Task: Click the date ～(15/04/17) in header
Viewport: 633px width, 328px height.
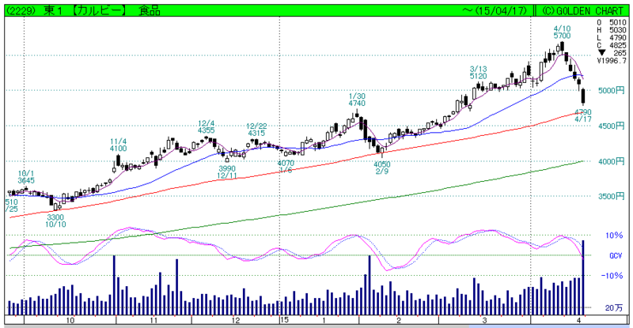Action: coord(495,10)
